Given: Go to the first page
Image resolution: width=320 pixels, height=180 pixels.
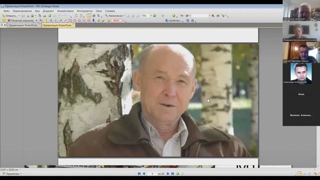Looking at the screenshot, I should click(x=139, y=173).
